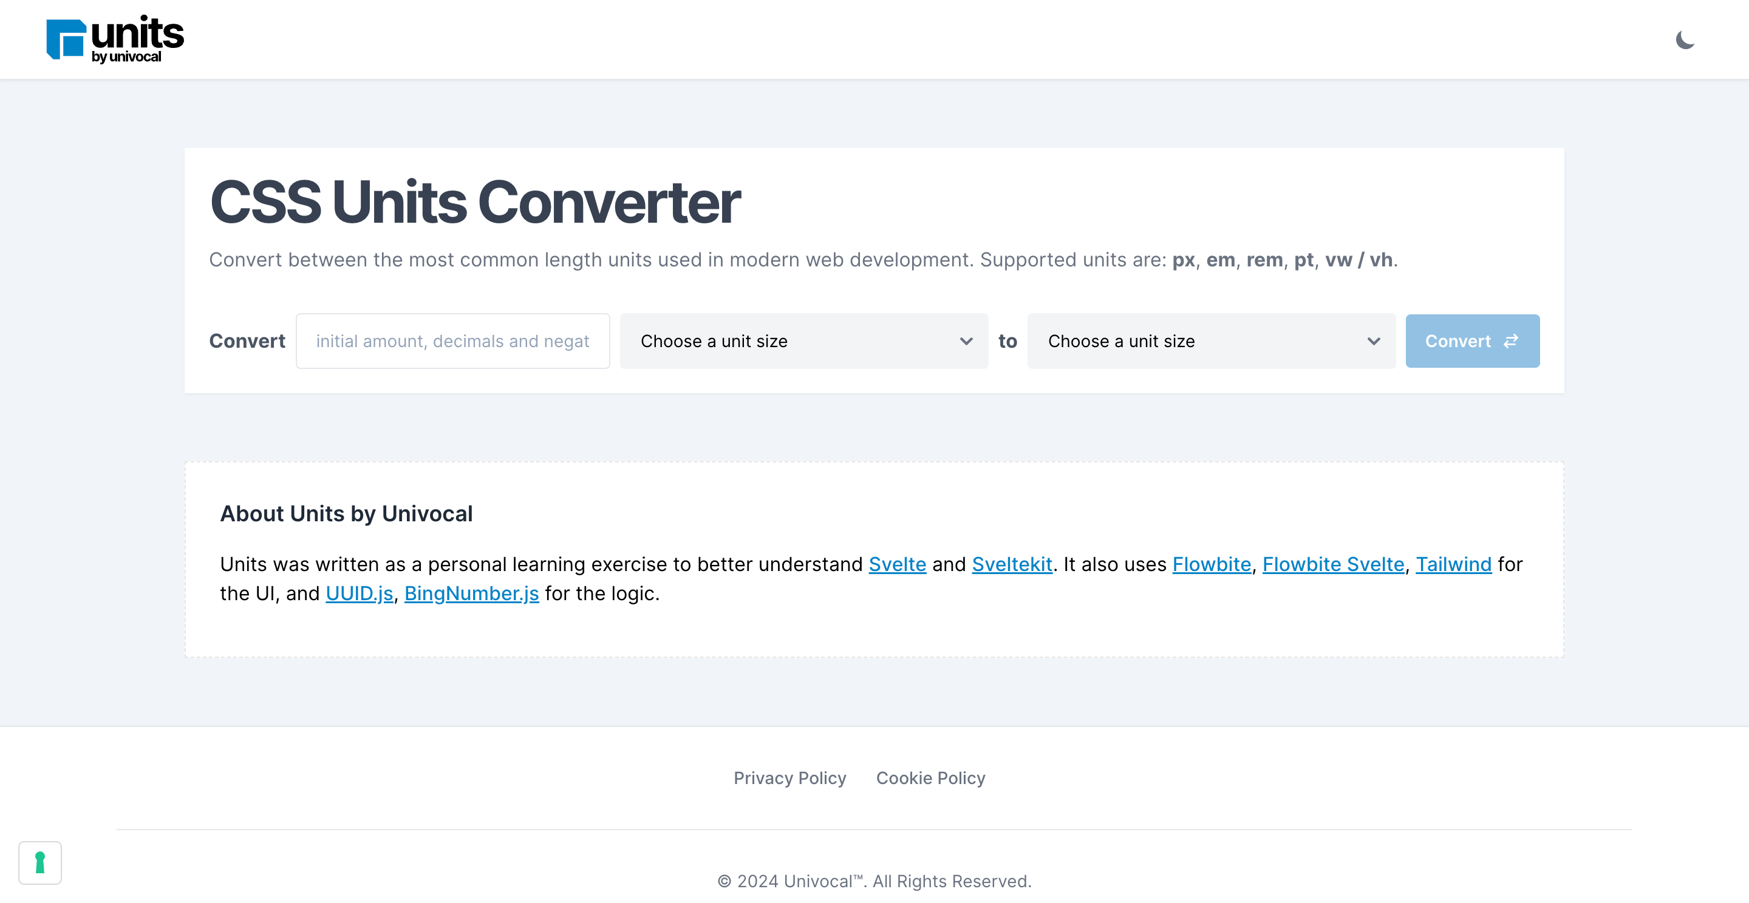
Task: Click the chevron arrow of second unit selector
Action: point(1374,341)
